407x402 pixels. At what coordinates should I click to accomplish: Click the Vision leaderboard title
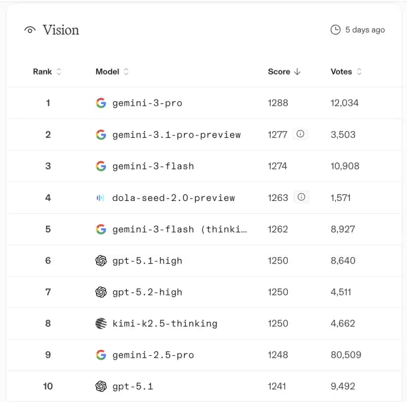click(x=61, y=30)
